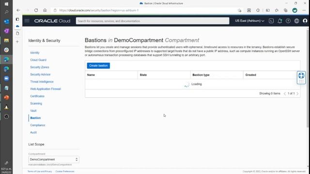The width and height of the screenshot is (310, 174).
Task: Open Outlook from the taskbar
Action: click(x=6, y=21)
